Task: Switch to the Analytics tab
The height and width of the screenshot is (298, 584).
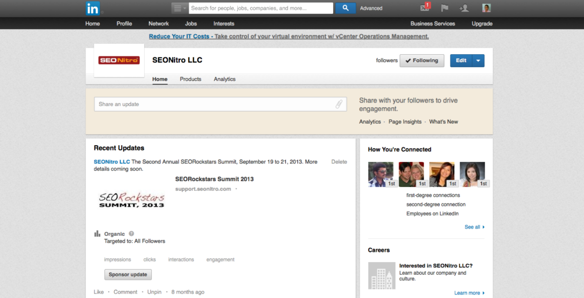Action: click(x=225, y=79)
